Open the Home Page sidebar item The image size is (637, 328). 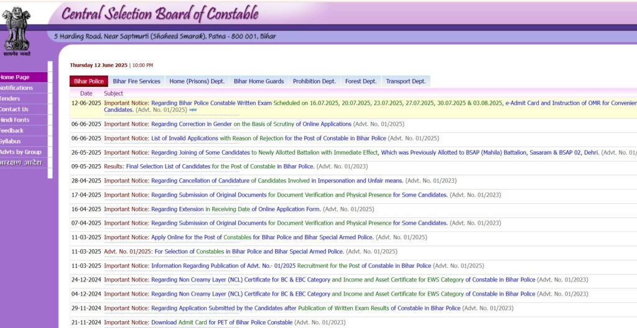click(24, 77)
